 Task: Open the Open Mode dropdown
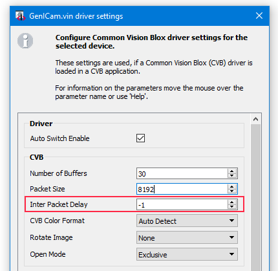click(187, 254)
